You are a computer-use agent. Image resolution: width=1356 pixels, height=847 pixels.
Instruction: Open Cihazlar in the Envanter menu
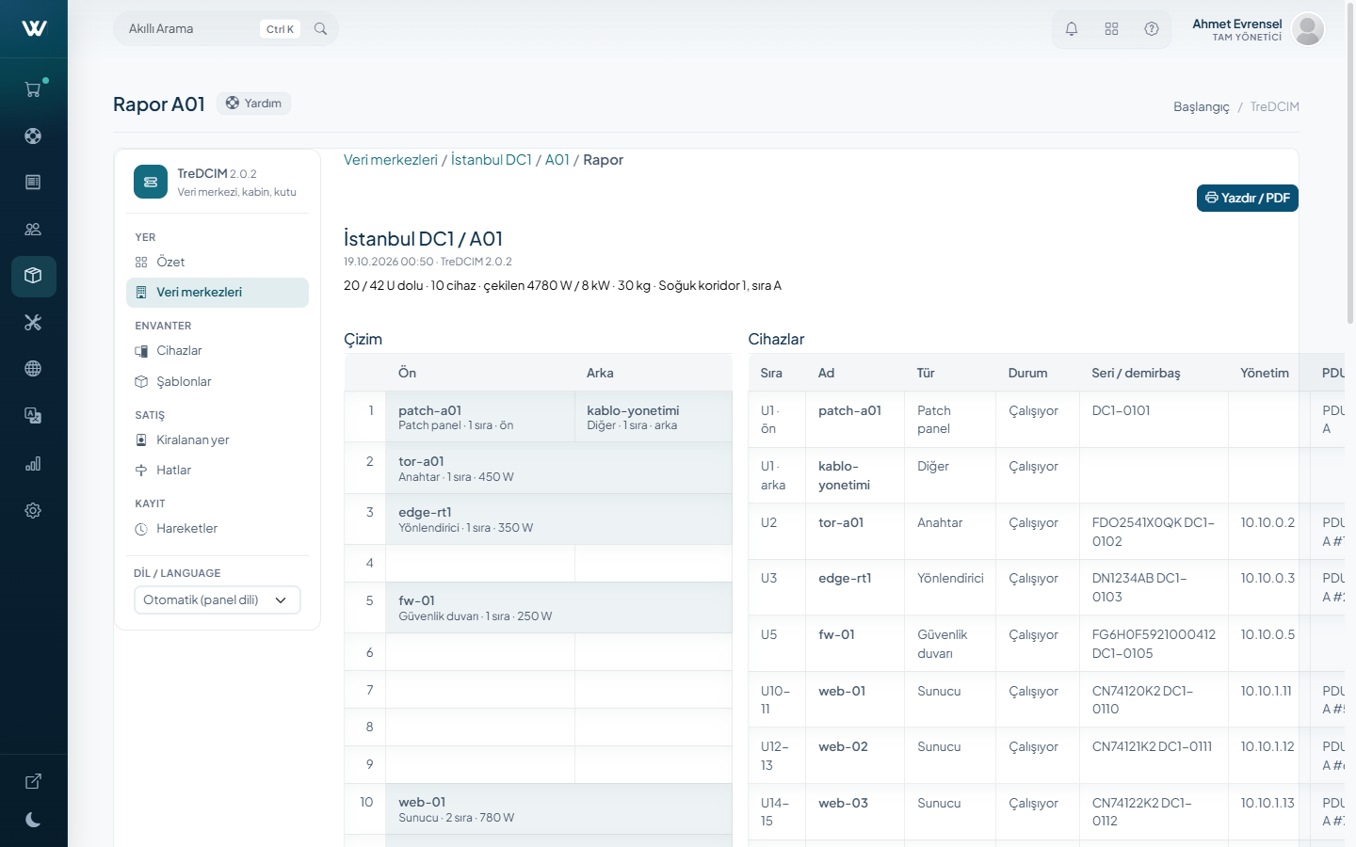pyautogui.click(x=218, y=350)
